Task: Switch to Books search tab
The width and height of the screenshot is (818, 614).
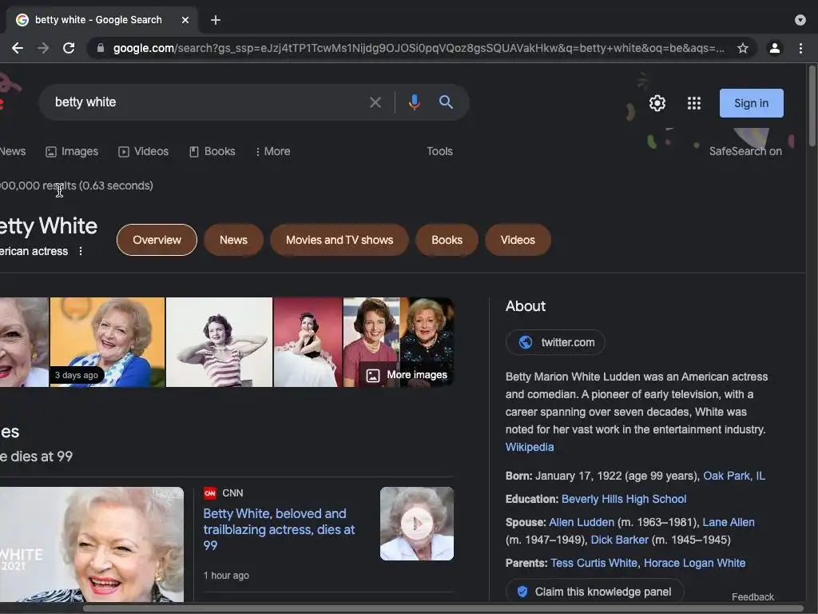Action: [x=212, y=151]
